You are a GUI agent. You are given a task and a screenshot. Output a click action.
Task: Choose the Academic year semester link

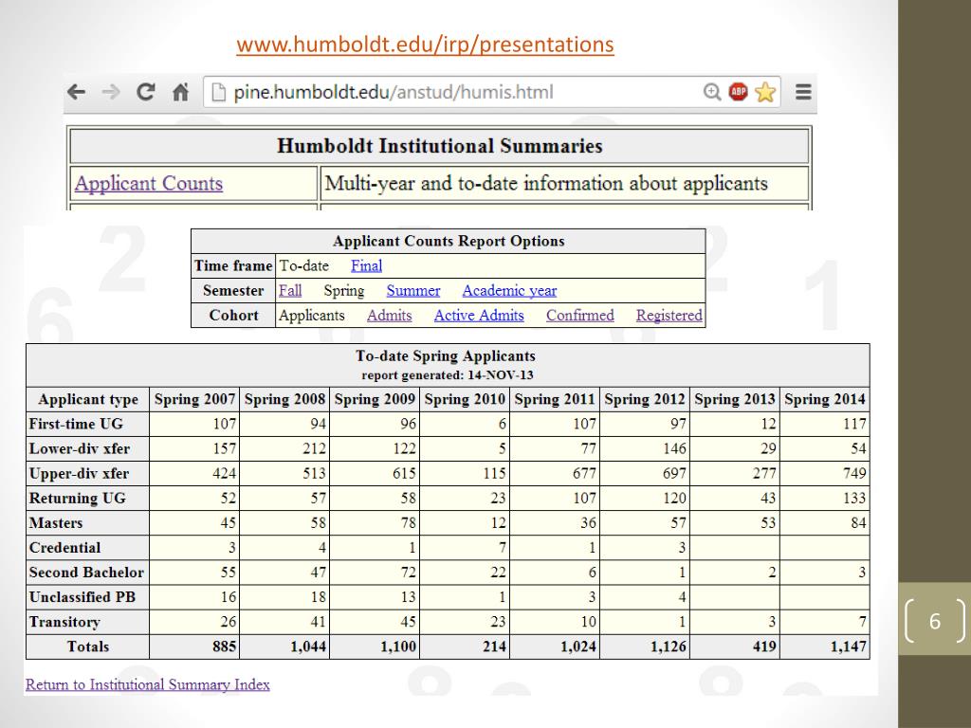point(509,290)
